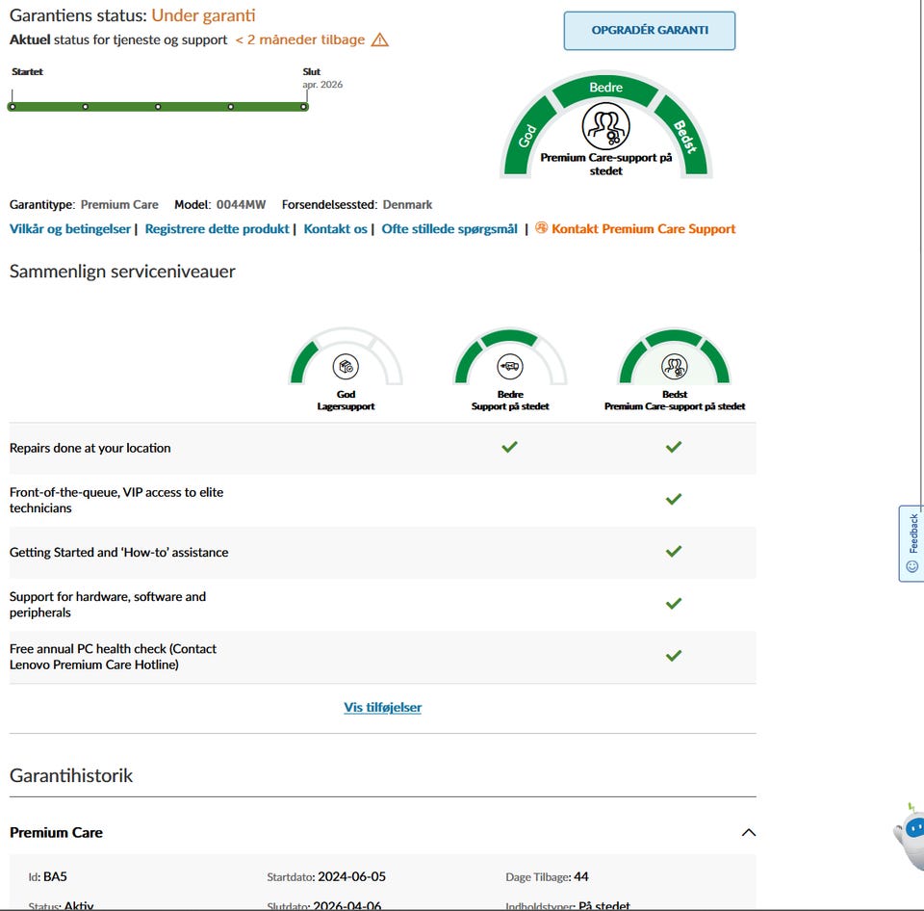Click the Bedst Premium Care-support column label
Screen dimensions: 924x911
[674, 401]
